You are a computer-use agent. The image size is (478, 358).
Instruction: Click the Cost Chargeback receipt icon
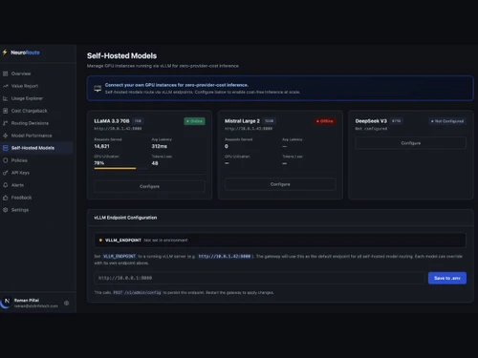[5, 111]
